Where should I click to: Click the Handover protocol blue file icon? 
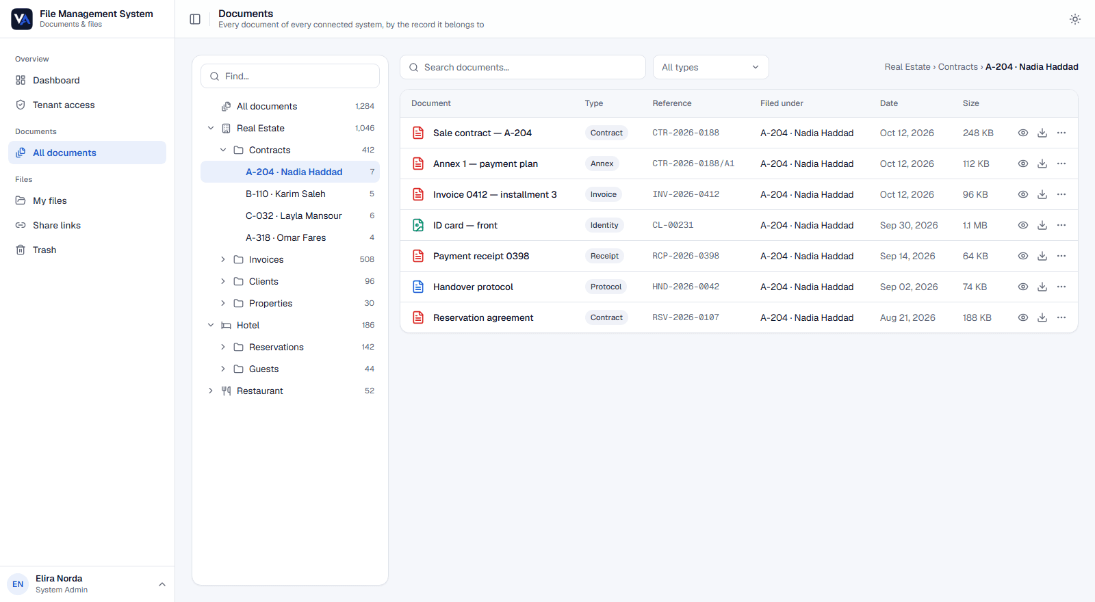(418, 287)
